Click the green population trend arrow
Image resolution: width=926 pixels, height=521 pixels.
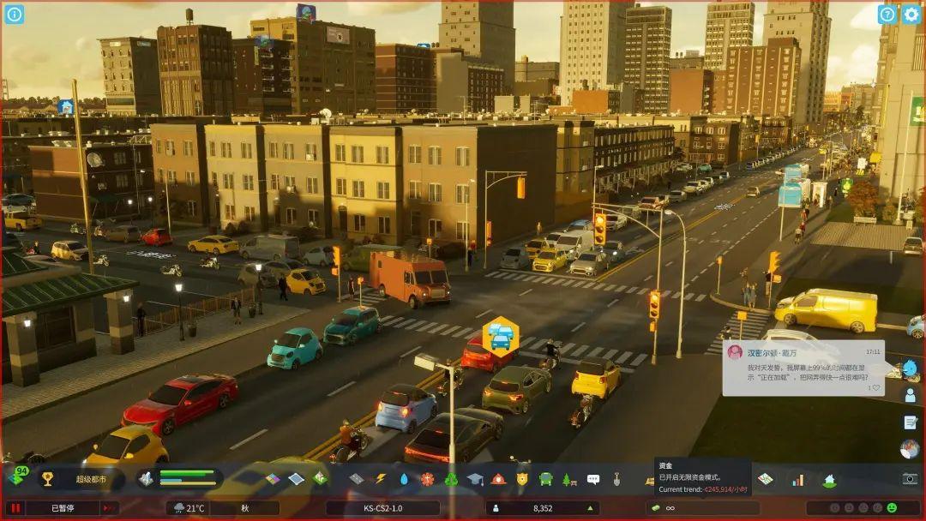click(x=589, y=508)
